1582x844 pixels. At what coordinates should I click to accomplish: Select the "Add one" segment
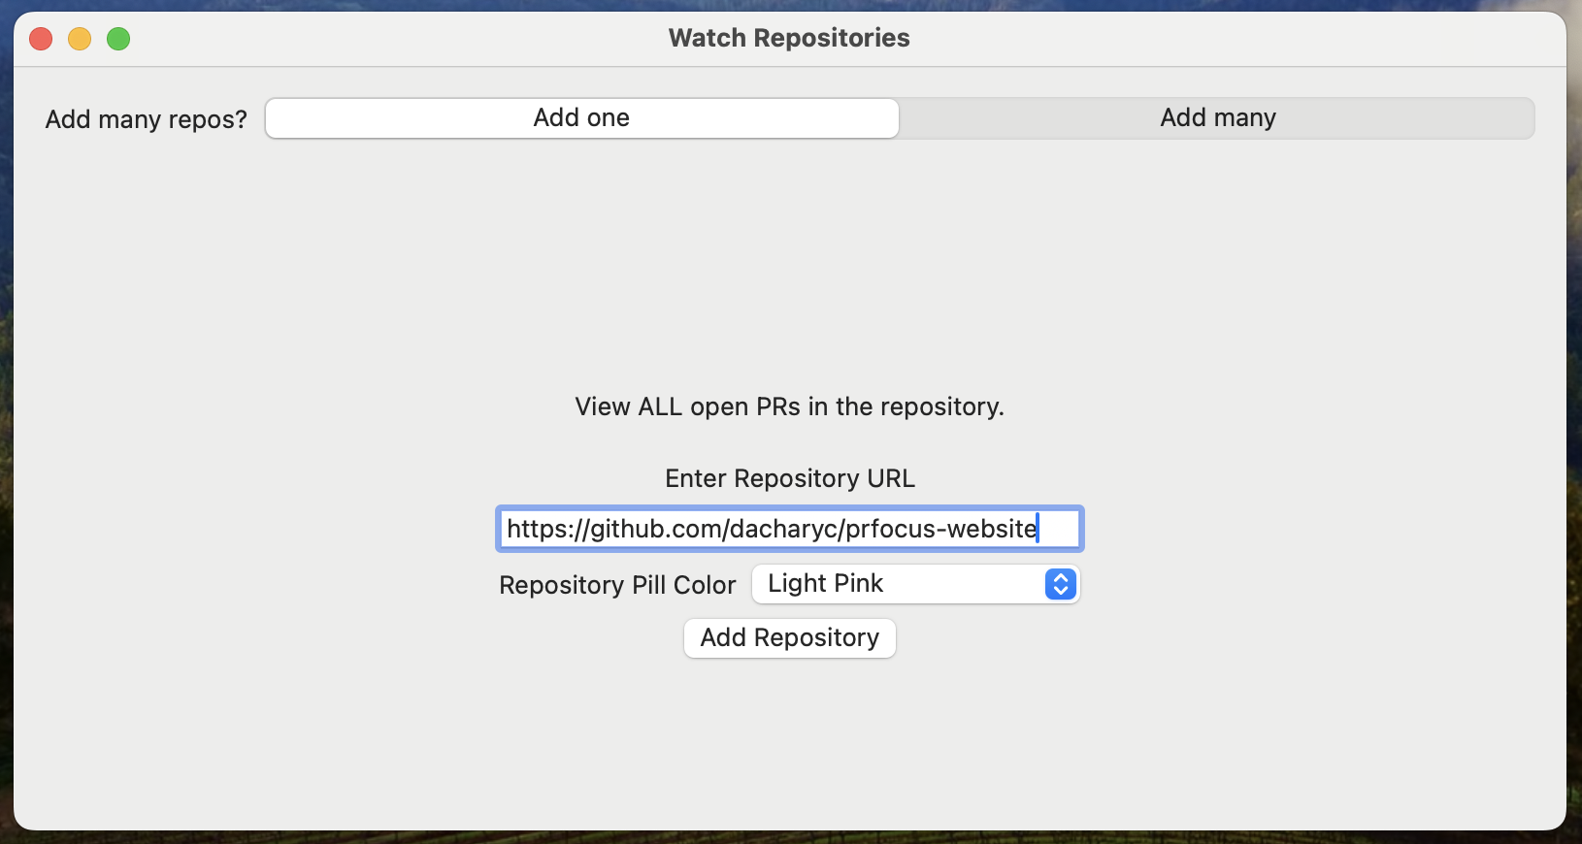[x=581, y=118]
